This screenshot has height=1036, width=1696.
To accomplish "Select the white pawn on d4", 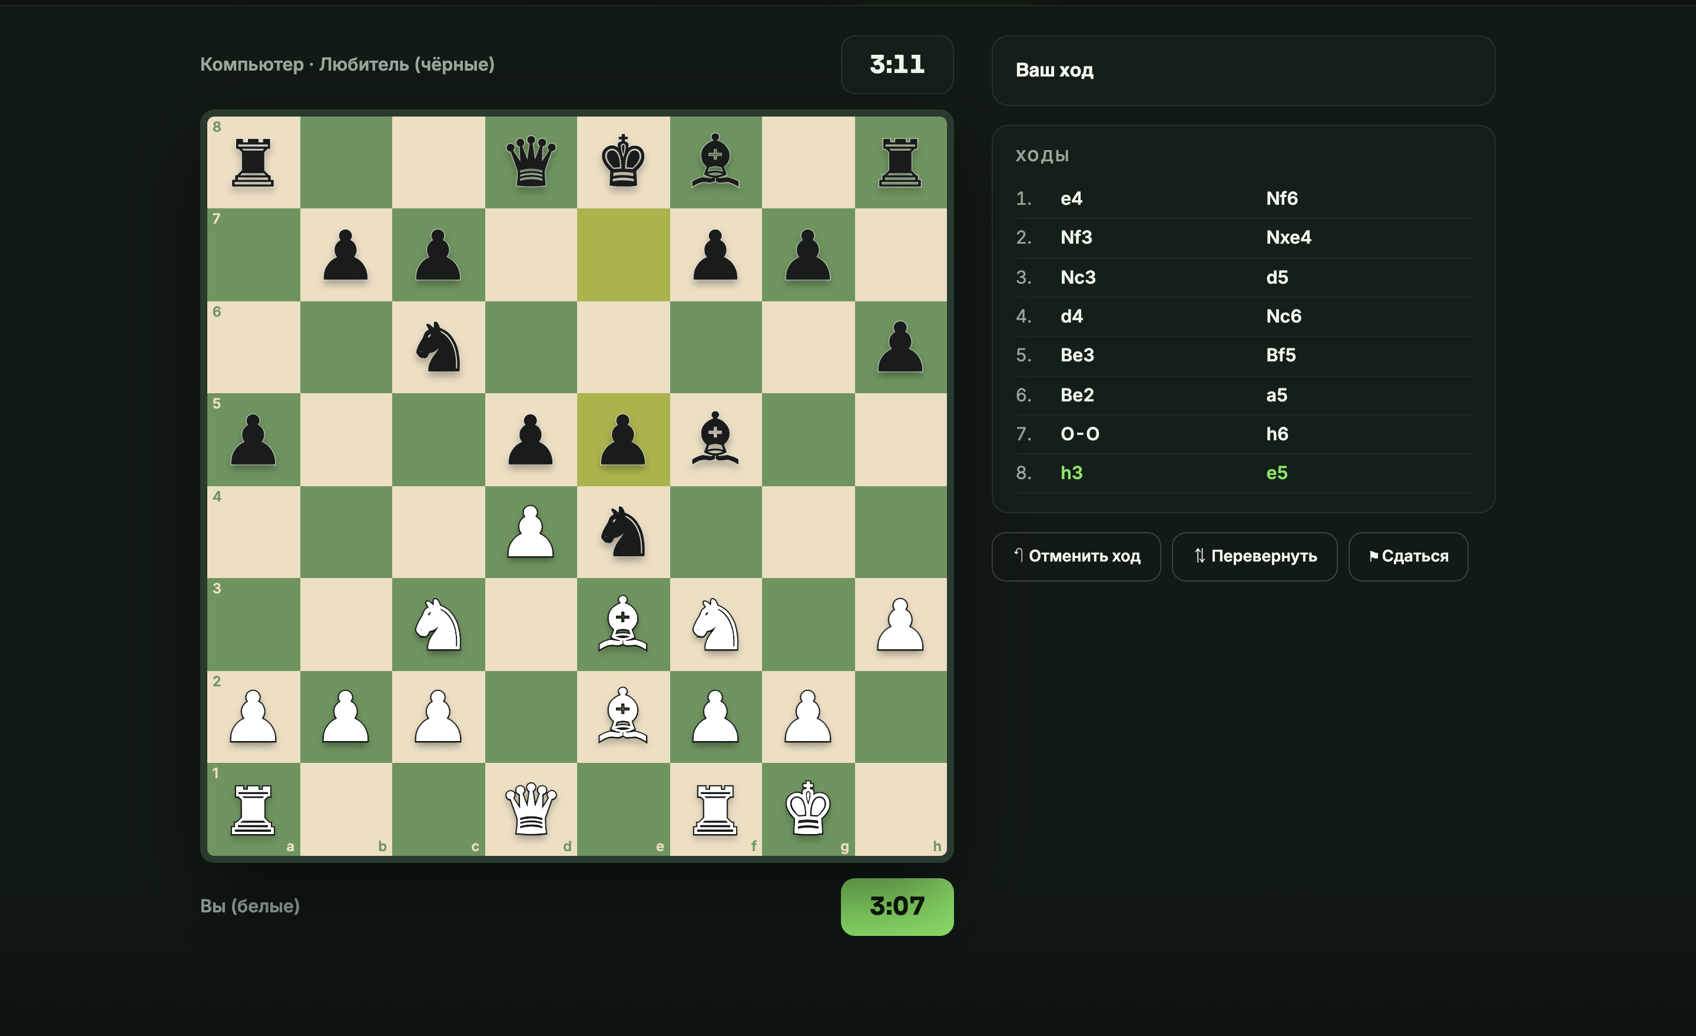I will pos(531,532).
